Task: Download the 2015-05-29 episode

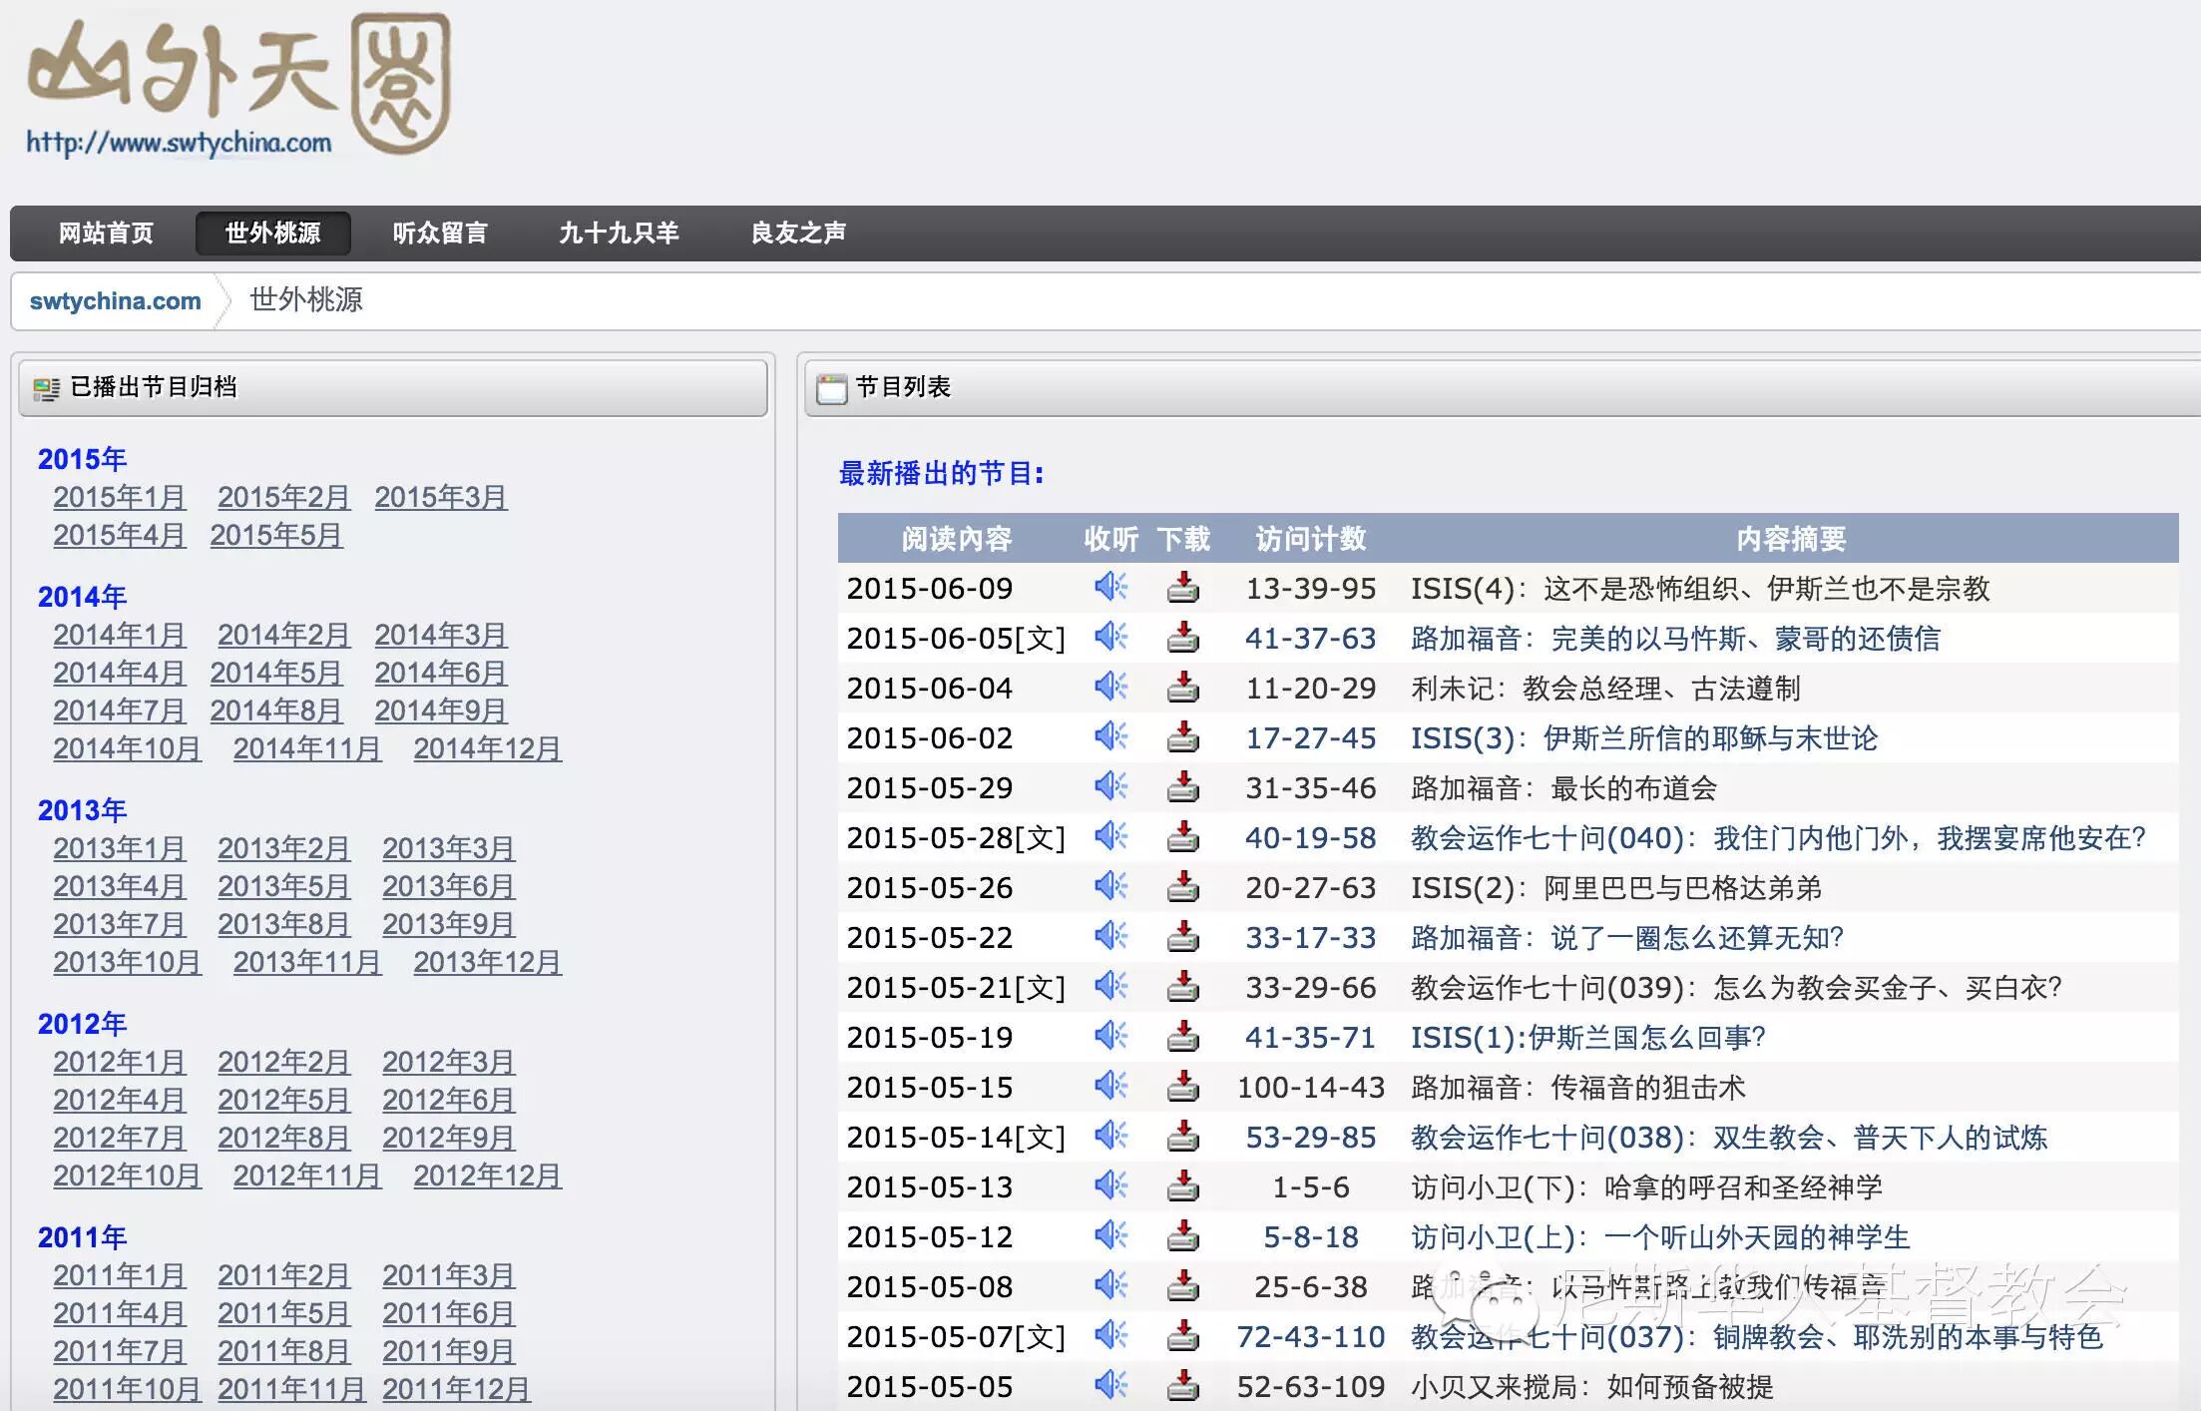Action: (x=1182, y=787)
